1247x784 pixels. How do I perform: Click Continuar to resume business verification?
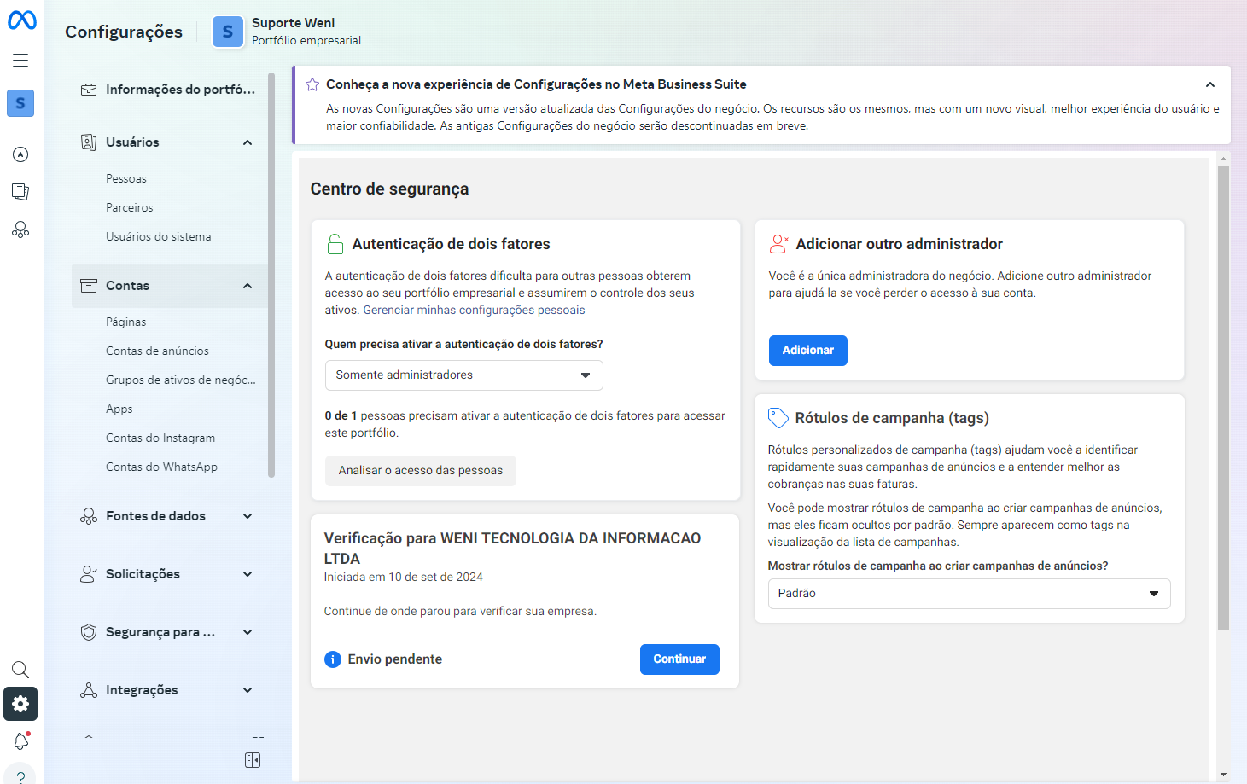tap(679, 659)
